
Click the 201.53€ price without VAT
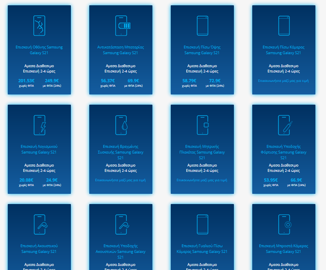26,81
